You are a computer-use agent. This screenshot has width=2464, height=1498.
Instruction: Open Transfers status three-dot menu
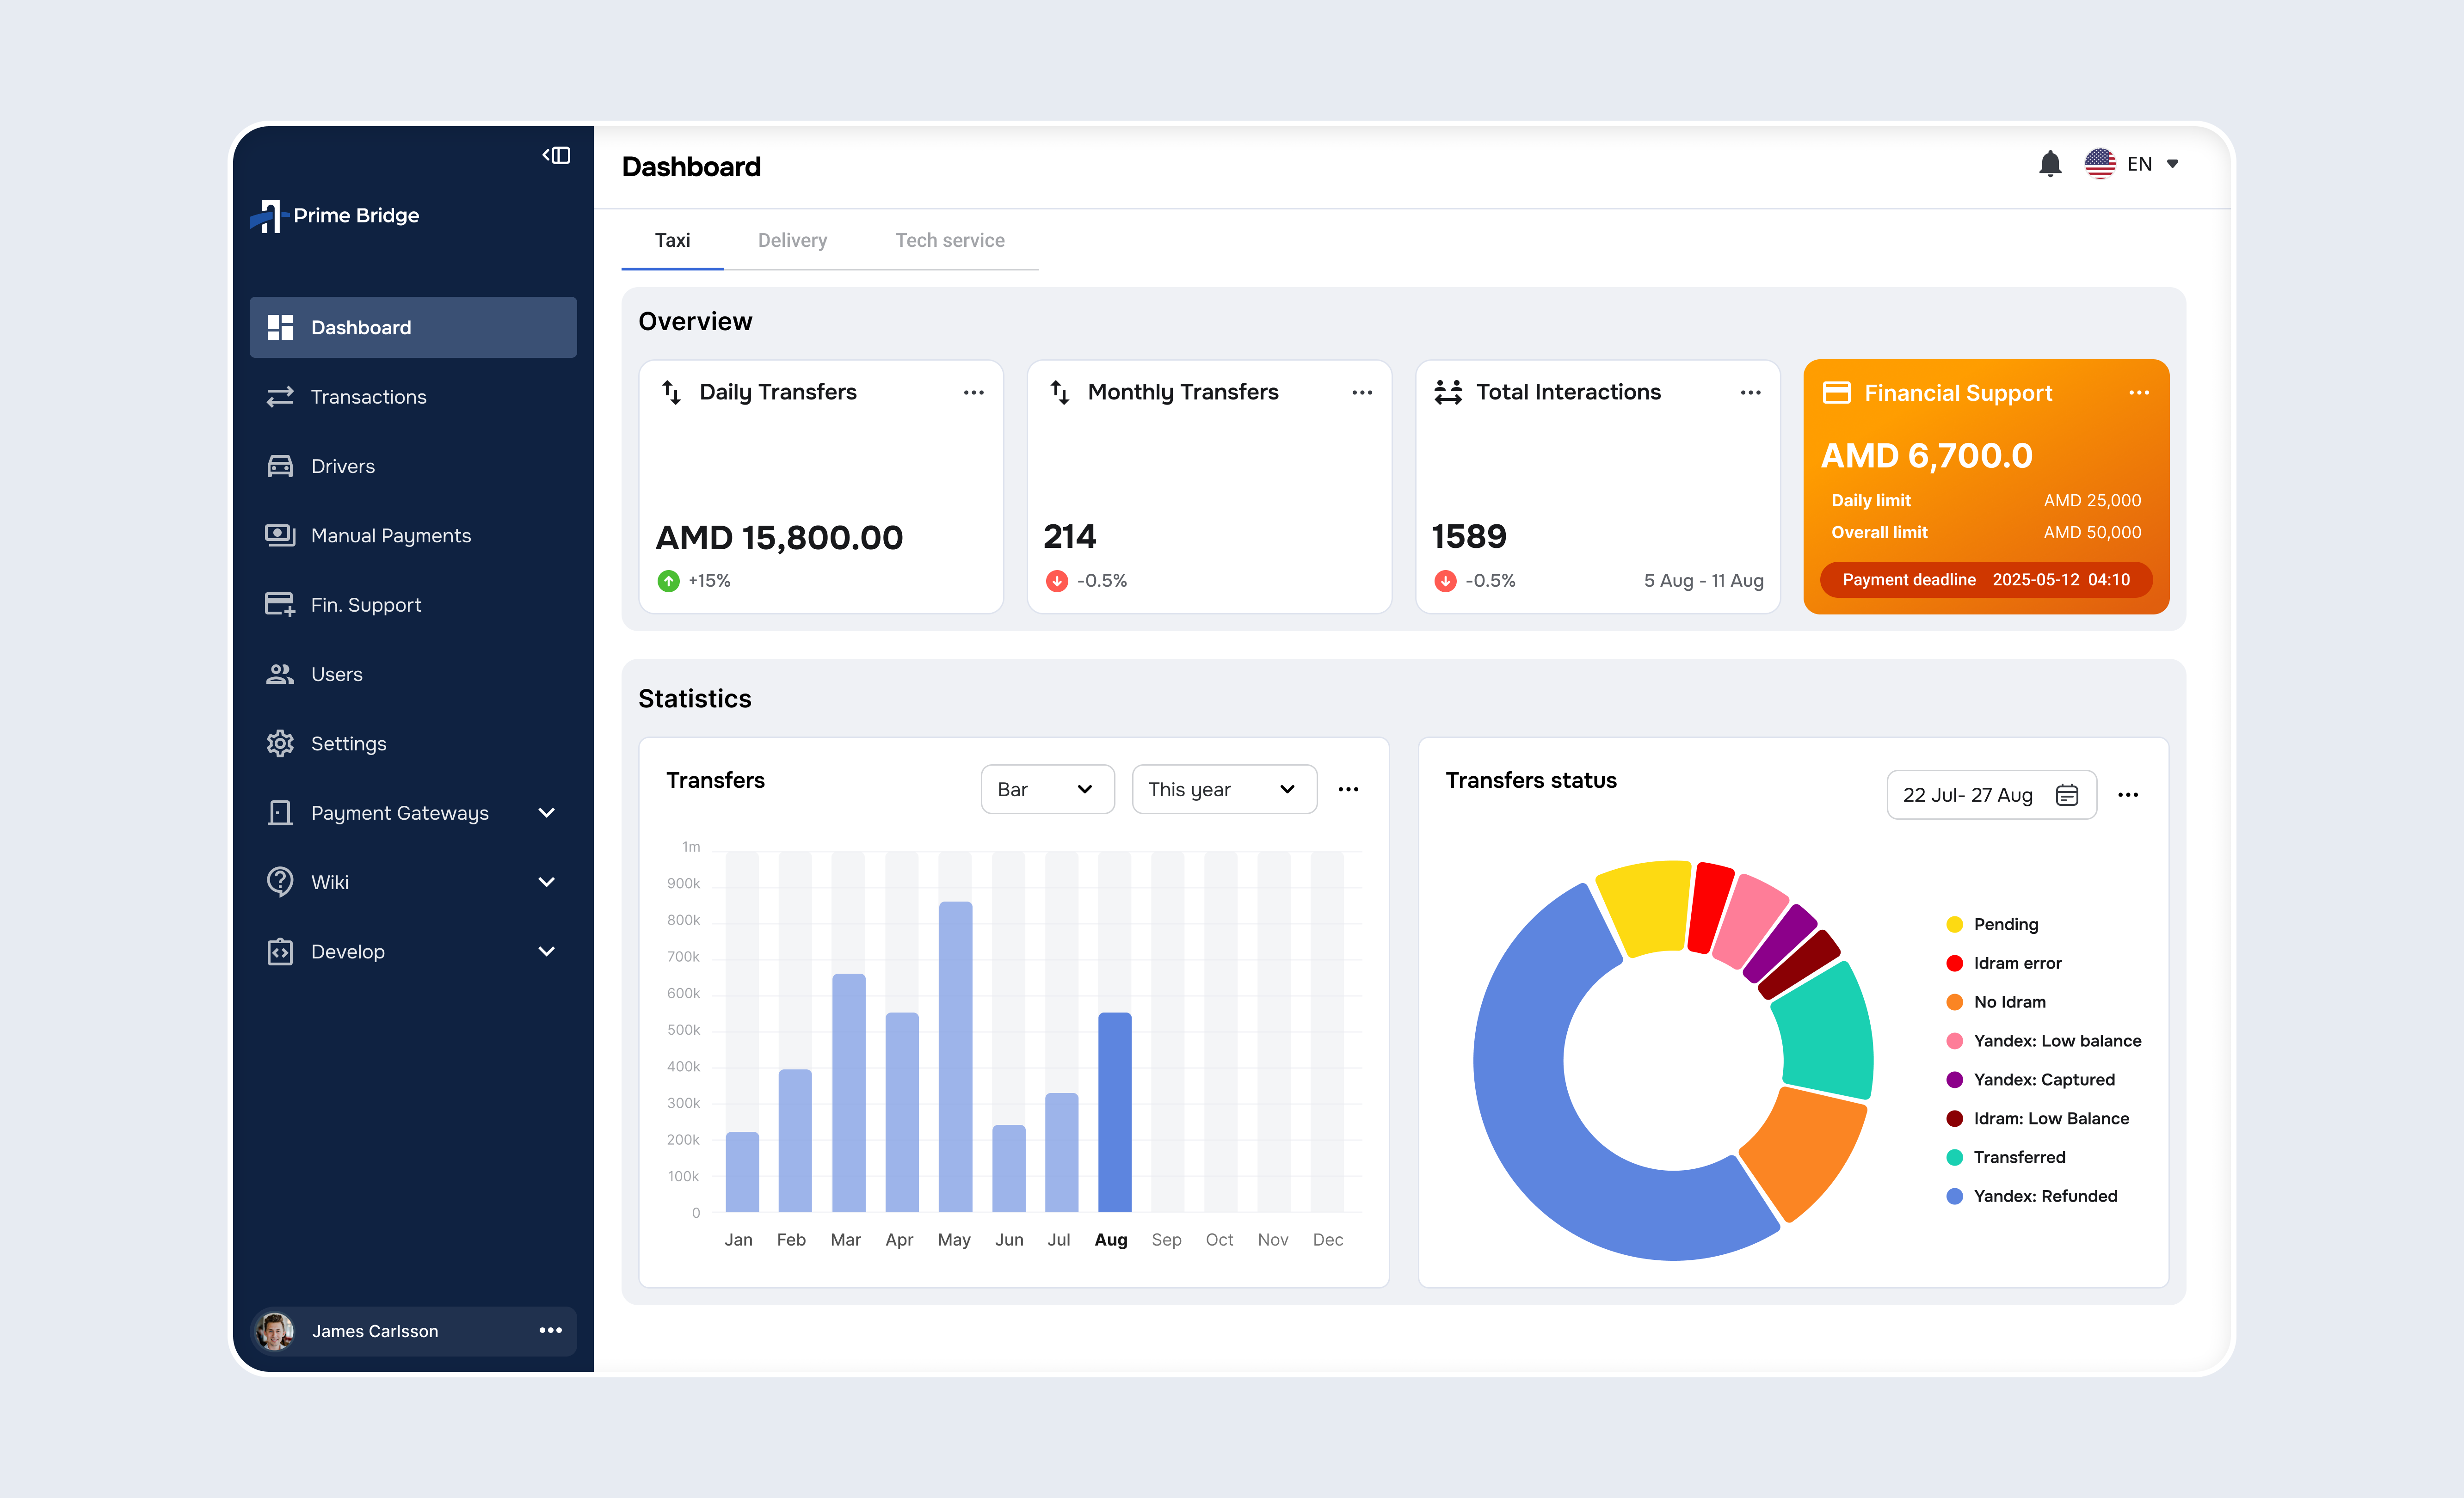(2128, 795)
